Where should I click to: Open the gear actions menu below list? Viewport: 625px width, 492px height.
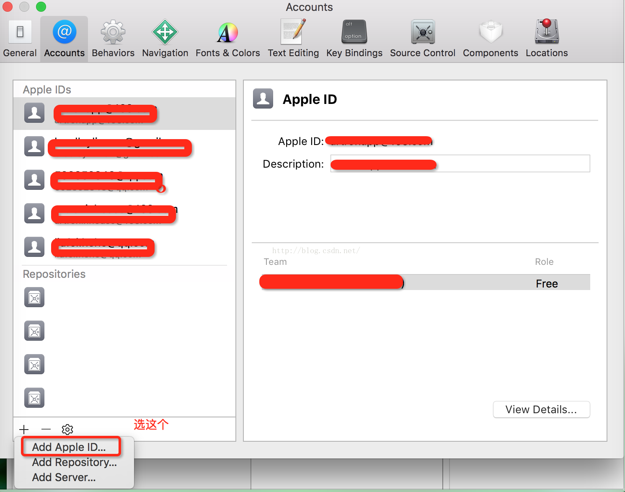(x=67, y=430)
